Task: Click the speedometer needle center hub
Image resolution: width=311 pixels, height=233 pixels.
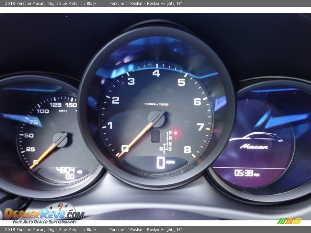Action: (x=60, y=139)
